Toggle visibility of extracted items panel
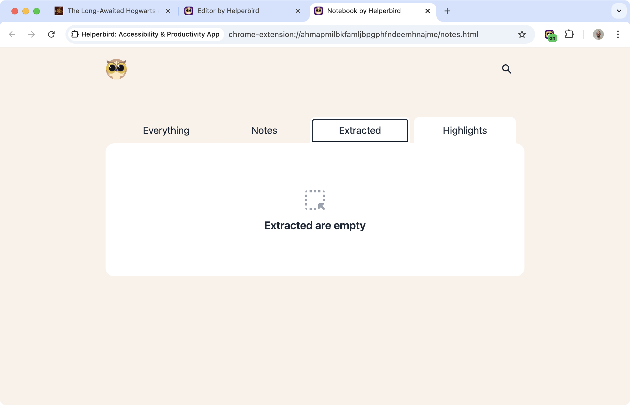The width and height of the screenshot is (630, 405). click(x=359, y=130)
